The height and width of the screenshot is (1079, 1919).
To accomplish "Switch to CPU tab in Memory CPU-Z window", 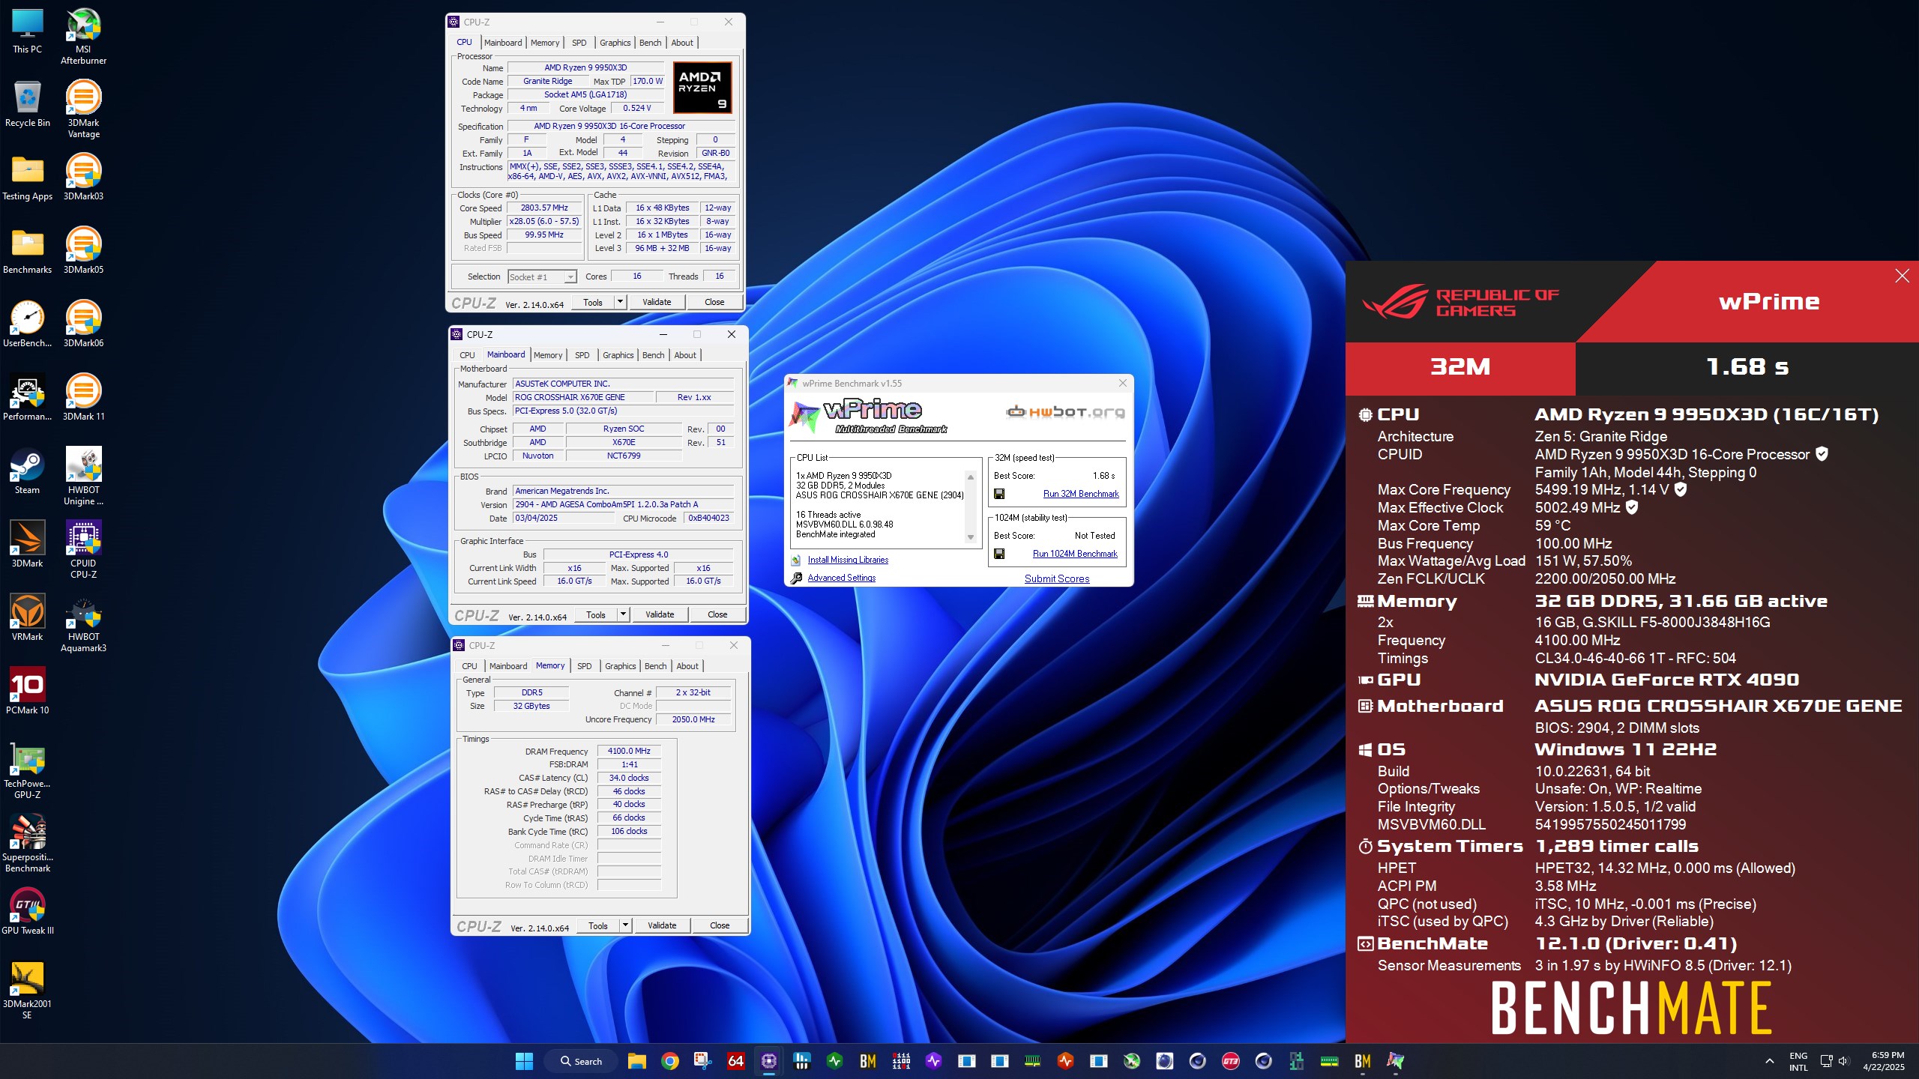I will pos(469,666).
